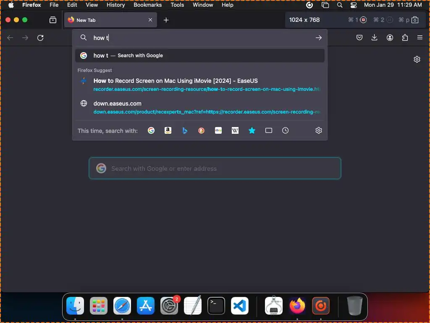Open a new tab with plus button
430x323 pixels.
point(166,20)
